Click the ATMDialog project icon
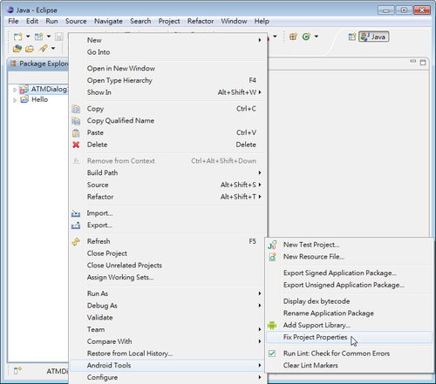 [x=24, y=90]
